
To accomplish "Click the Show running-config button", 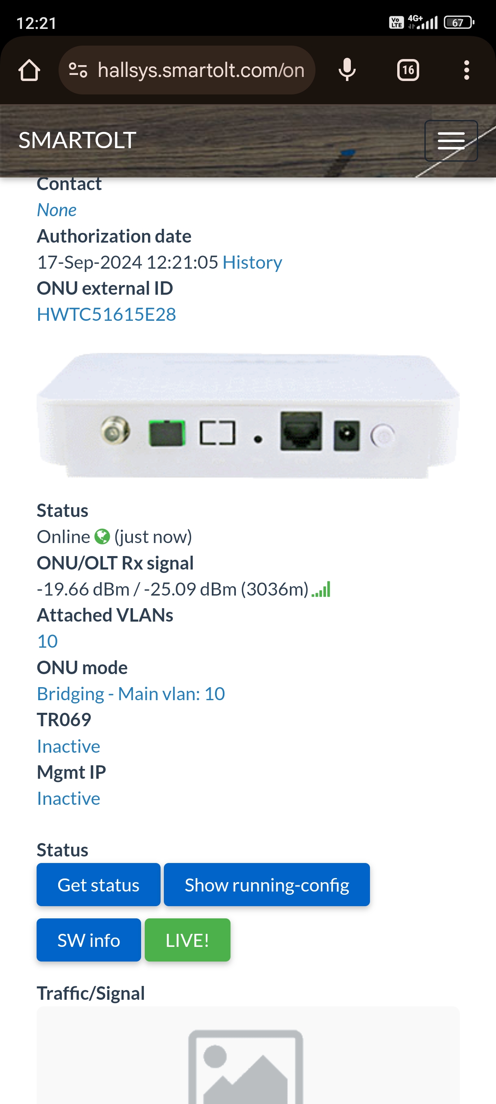I will (x=267, y=885).
